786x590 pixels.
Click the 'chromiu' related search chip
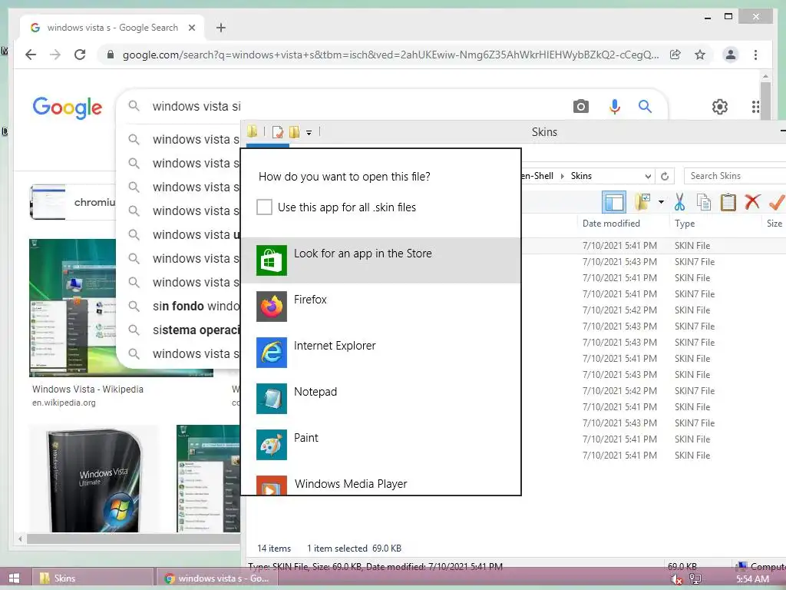(73, 202)
